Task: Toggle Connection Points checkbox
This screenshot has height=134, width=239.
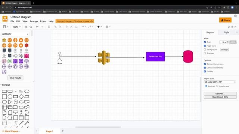Action: [x=205, y=68]
